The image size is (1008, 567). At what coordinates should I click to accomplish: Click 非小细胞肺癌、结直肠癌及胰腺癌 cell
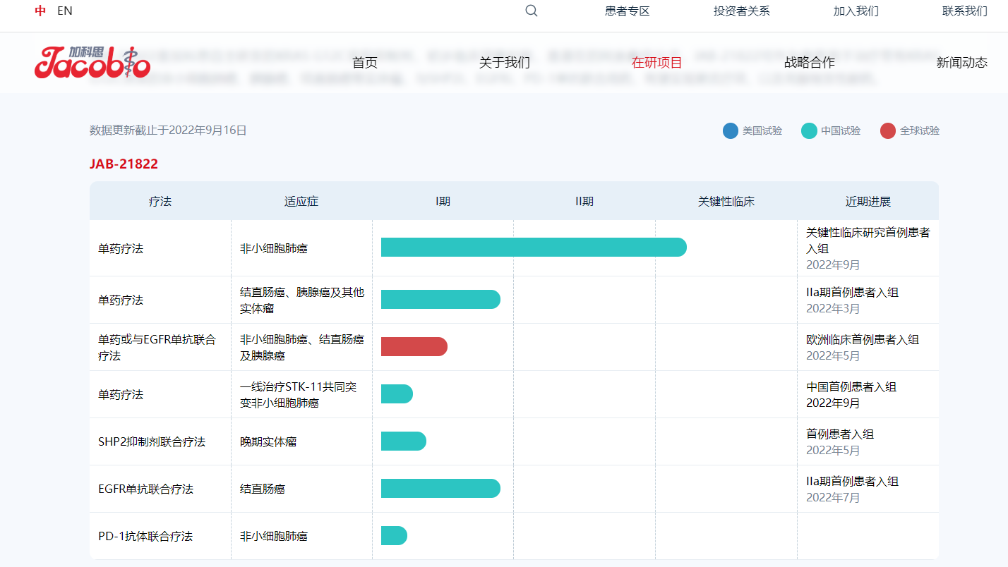[302, 348]
